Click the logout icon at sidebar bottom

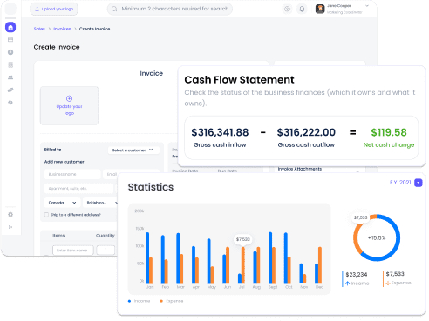coord(10,227)
